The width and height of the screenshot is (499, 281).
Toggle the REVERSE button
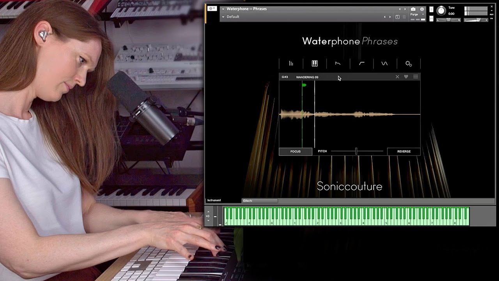tap(404, 151)
